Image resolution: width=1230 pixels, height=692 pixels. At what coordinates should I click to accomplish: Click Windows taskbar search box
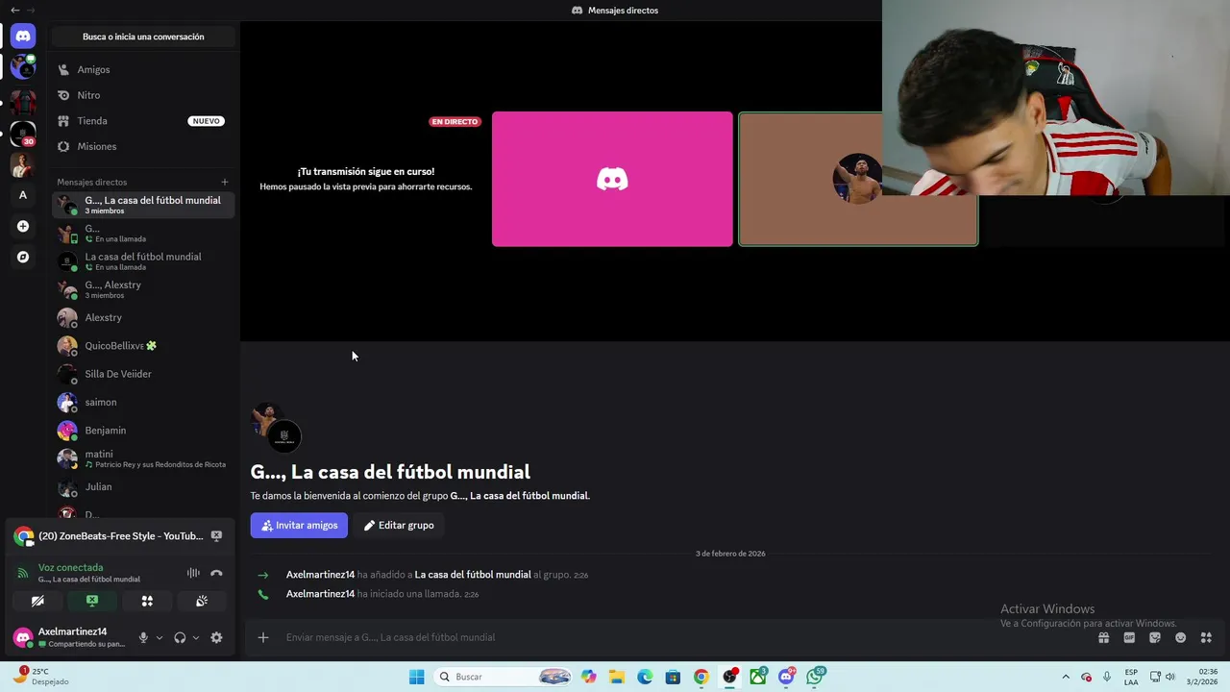point(504,677)
